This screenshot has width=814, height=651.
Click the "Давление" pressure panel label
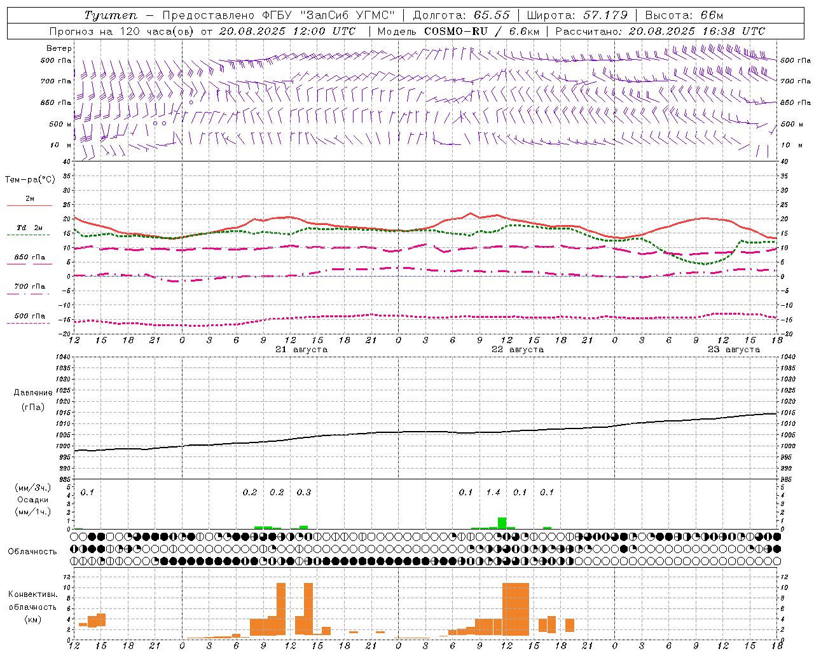click(x=32, y=393)
